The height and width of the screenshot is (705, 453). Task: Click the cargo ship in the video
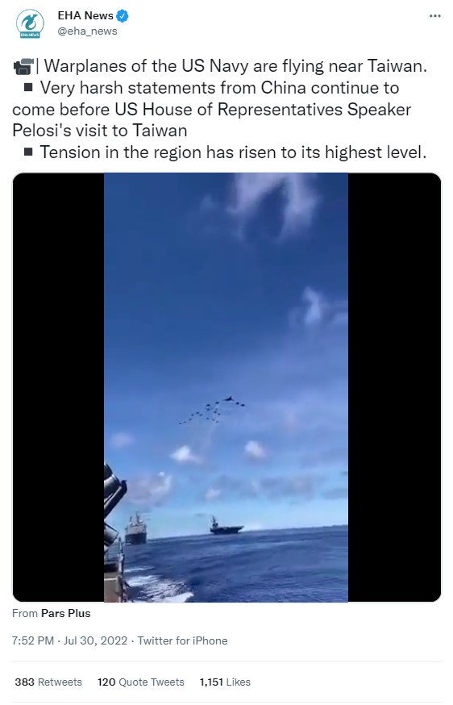135,529
